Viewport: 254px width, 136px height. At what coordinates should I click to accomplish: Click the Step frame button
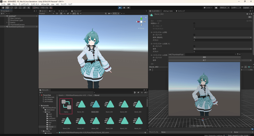click(129, 8)
